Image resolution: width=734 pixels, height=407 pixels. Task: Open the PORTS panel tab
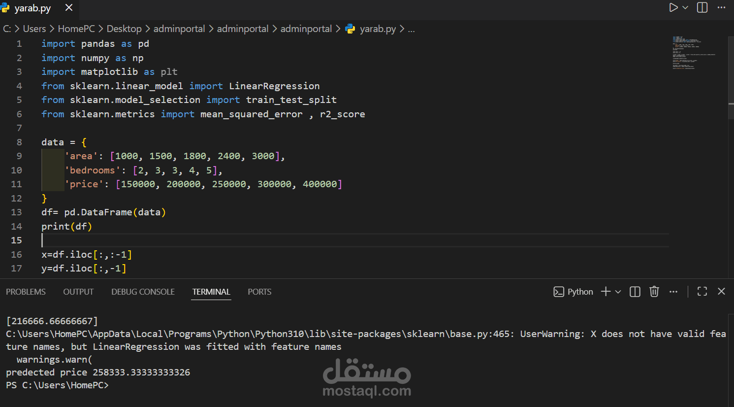pyautogui.click(x=259, y=292)
